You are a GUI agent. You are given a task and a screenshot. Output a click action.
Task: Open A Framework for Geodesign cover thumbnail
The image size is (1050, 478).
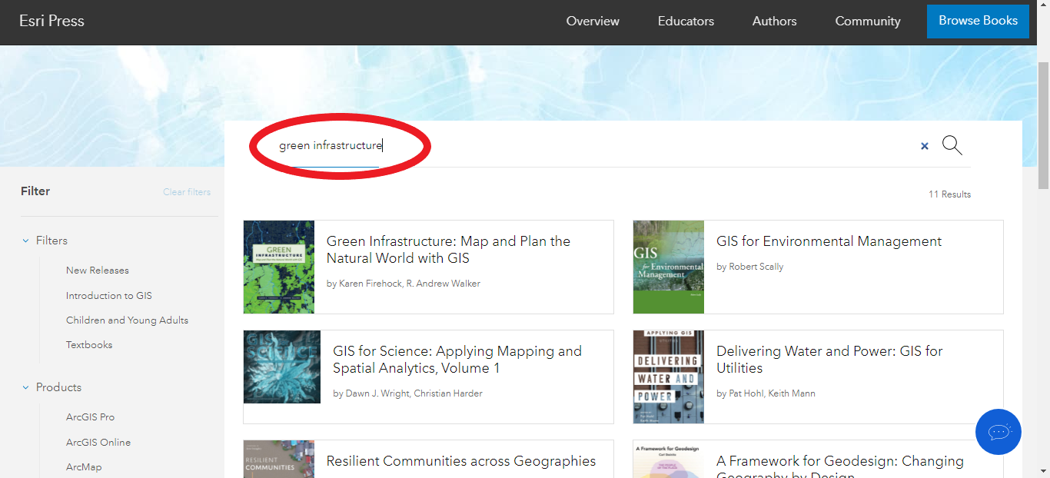coord(669,459)
